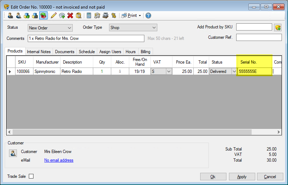
Task: Open the calculator tool icon
Action: pyautogui.click(x=89, y=15)
